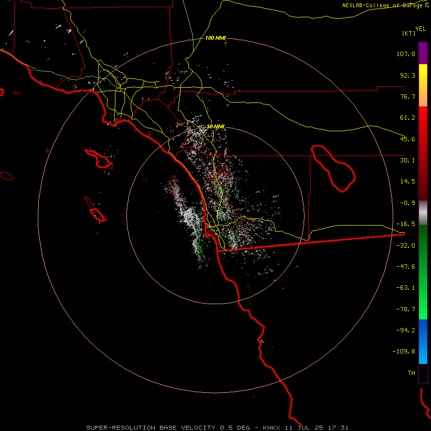Image resolution: width=431 pixels, height=431 pixels.
Task: Click the VEL legend title
Action: [420, 29]
